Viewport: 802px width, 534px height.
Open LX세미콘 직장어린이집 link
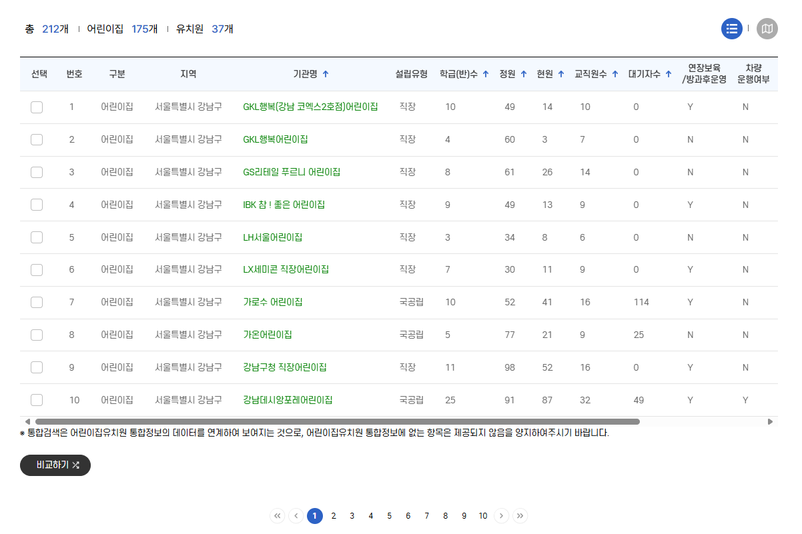click(x=286, y=269)
